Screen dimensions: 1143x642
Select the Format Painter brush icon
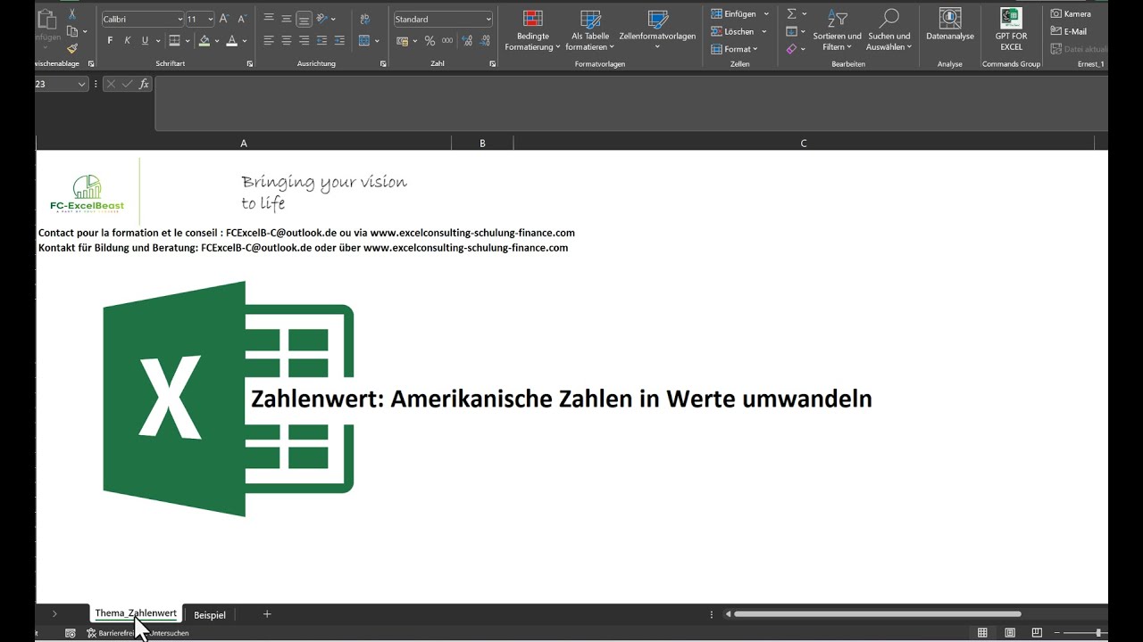72,48
